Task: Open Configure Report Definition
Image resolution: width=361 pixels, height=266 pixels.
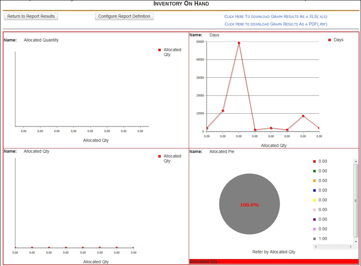Action: tap(124, 16)
